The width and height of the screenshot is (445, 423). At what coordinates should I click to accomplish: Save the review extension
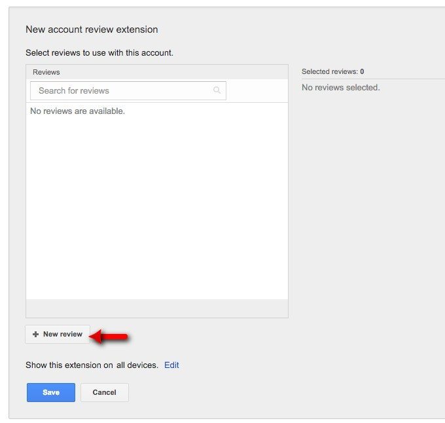coord(51,392)
